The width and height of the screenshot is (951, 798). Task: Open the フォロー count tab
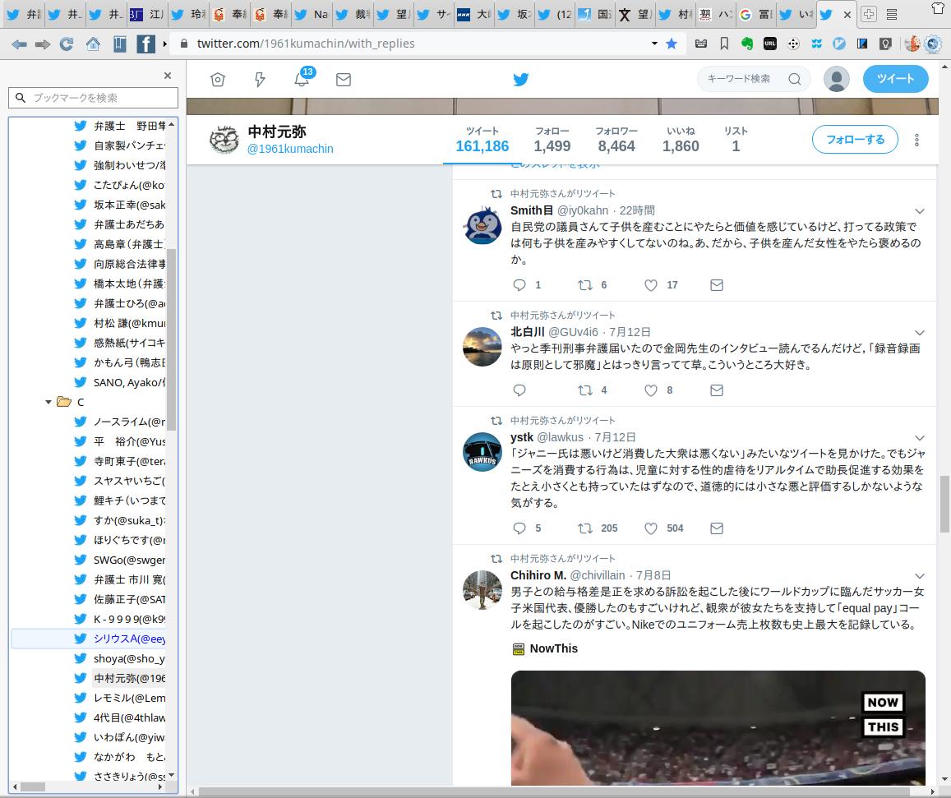[552, 140]
